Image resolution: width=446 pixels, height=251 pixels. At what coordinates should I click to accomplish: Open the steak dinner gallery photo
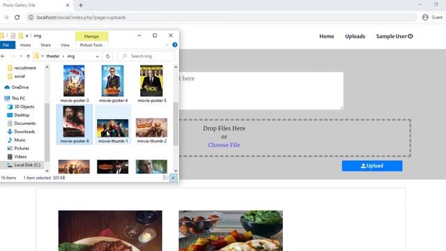click(x=110, y=231)
